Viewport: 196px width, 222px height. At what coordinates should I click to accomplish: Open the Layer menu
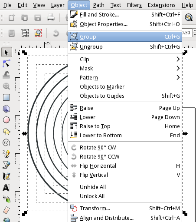pos(58,5)
